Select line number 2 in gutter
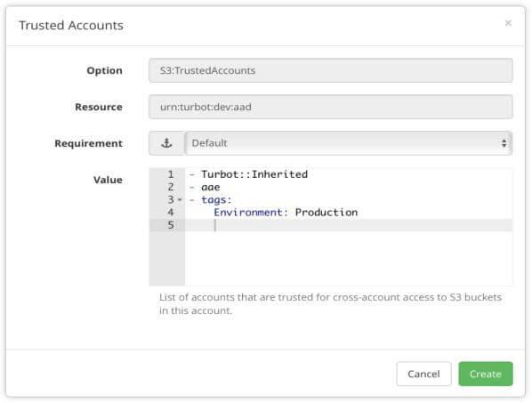Viewport: 532px width, 403px height. [171, 187]
